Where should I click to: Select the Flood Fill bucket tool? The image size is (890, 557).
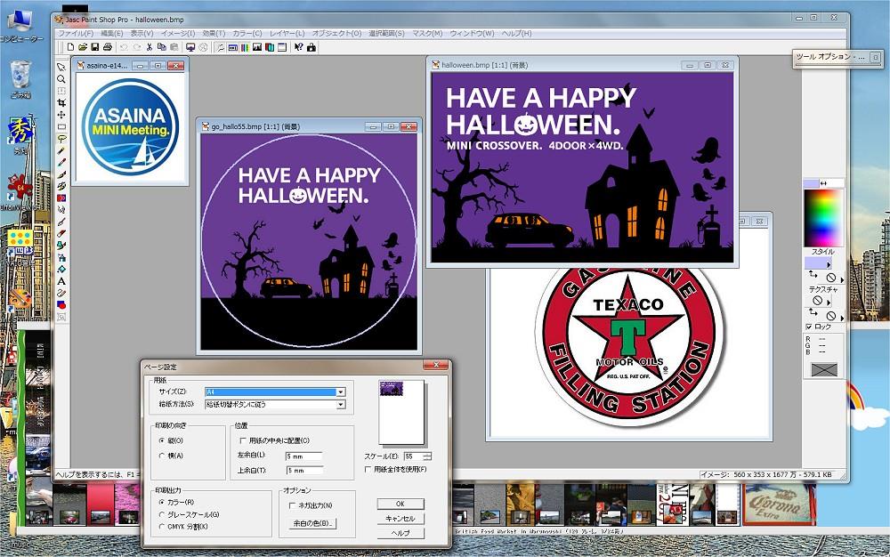pos(61,269)
